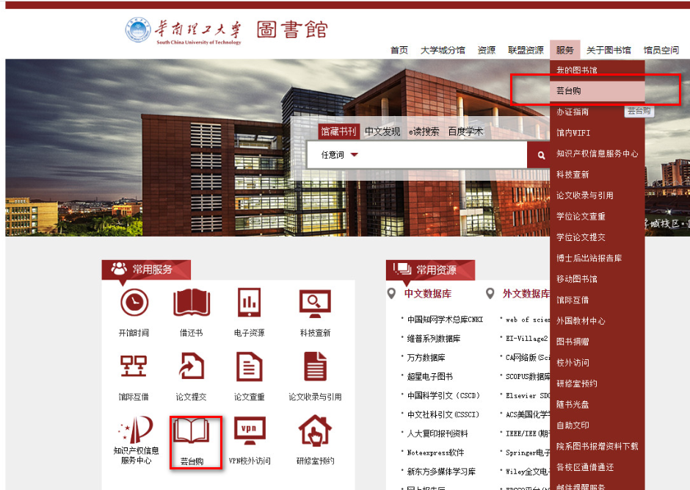Select 科技查新 in the 服务 dropdown
Image resolution: width=690 pixels, height=490 pixels.
[x=598, y=174]
